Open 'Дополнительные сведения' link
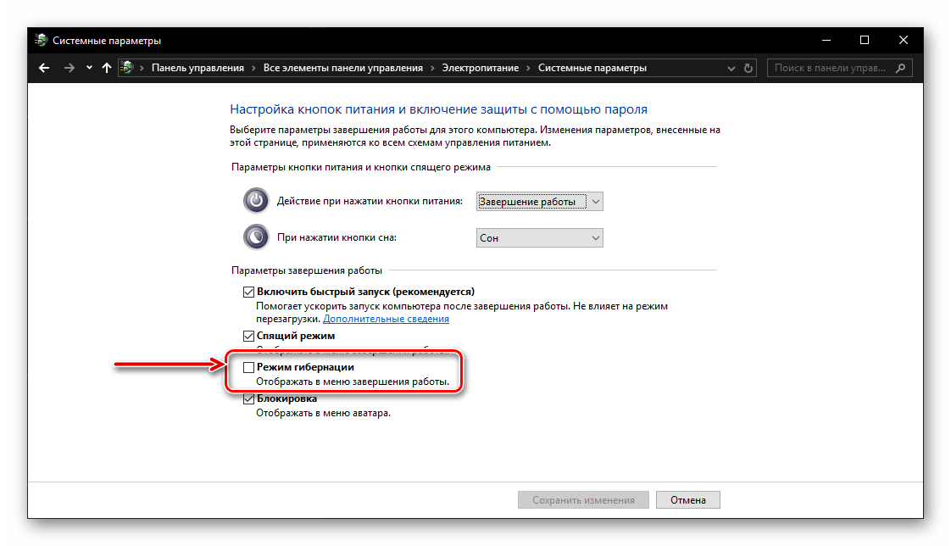The width and height of the screenshot is (951, 546). (x=386, y=319)
